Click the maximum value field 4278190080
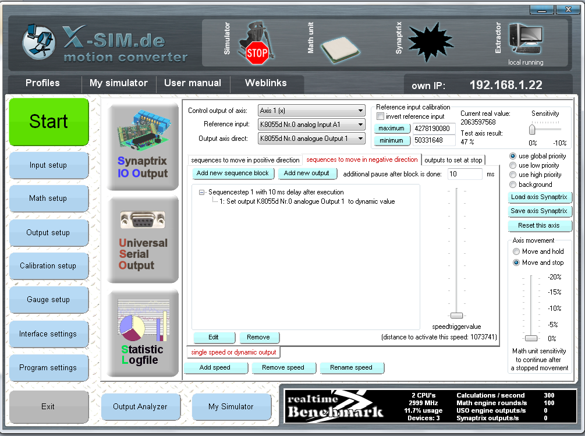 [434, 129]
